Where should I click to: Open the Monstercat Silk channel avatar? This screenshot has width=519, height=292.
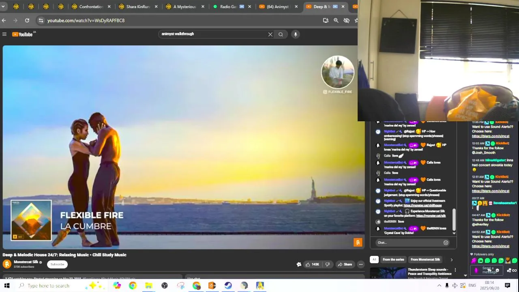[7, 264]
